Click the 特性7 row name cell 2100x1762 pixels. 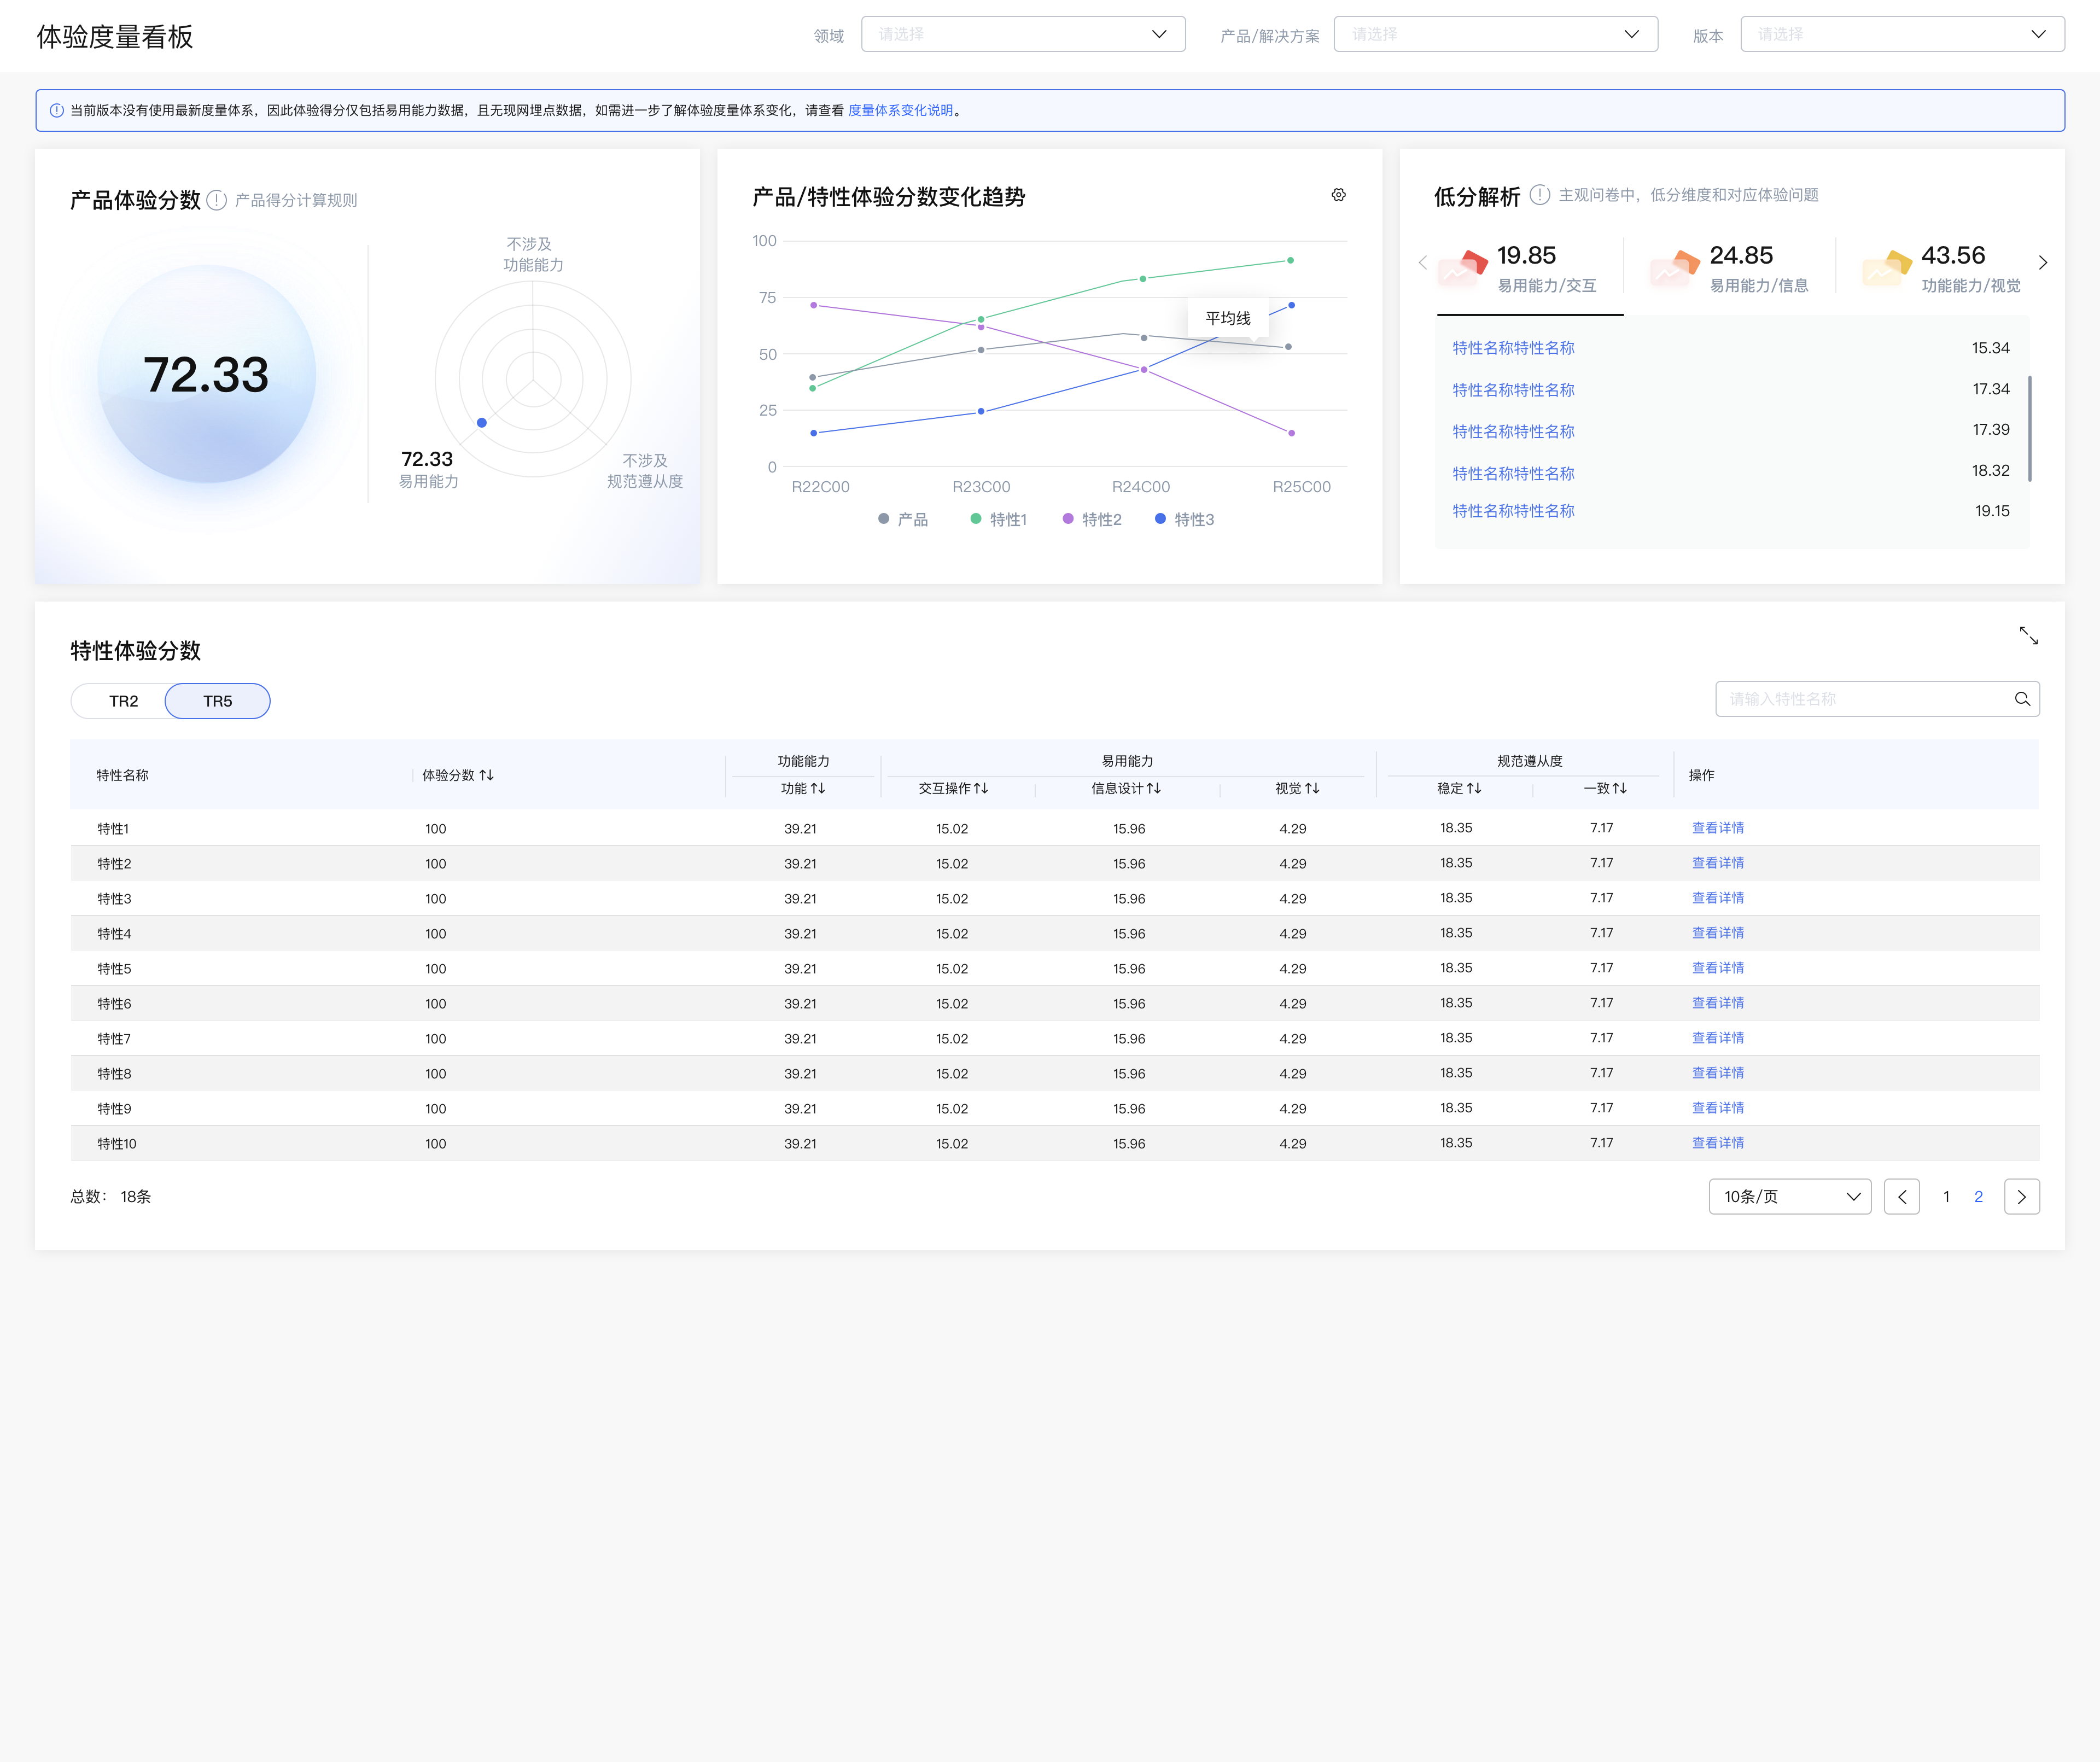114,1039
